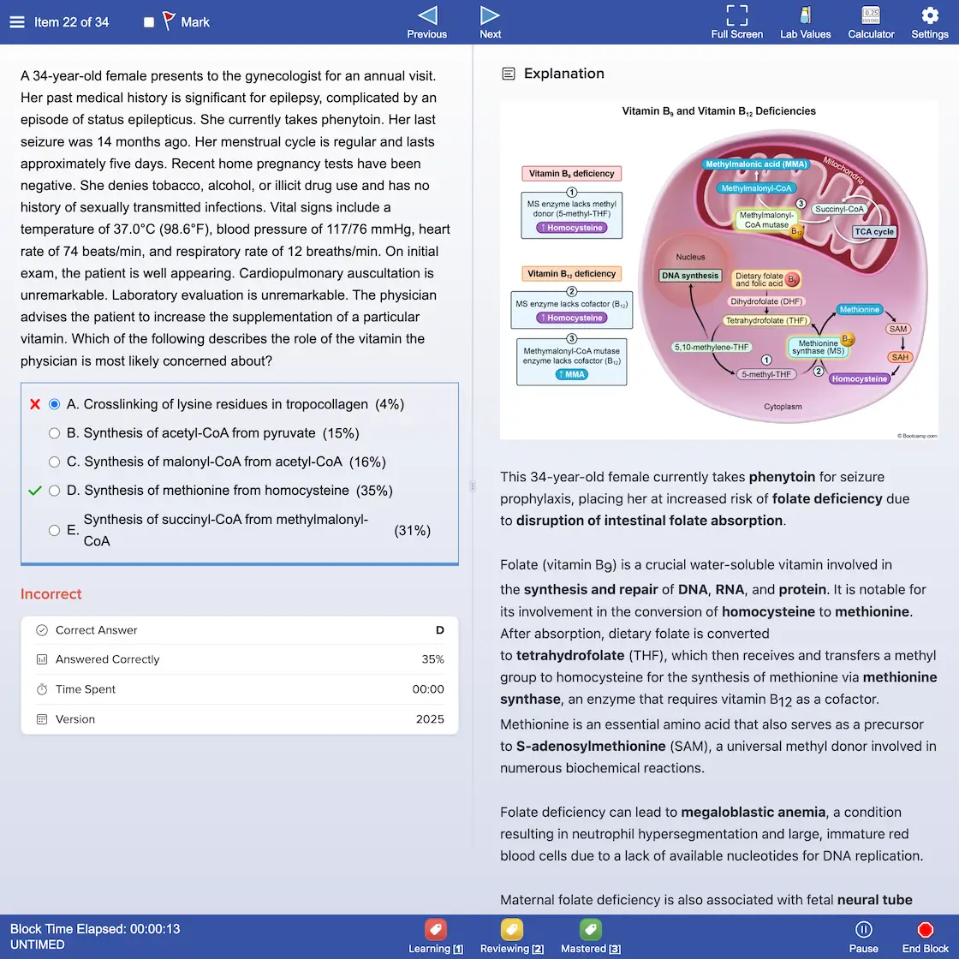Click the Incorrect result heading

click(x=51, y=594)
